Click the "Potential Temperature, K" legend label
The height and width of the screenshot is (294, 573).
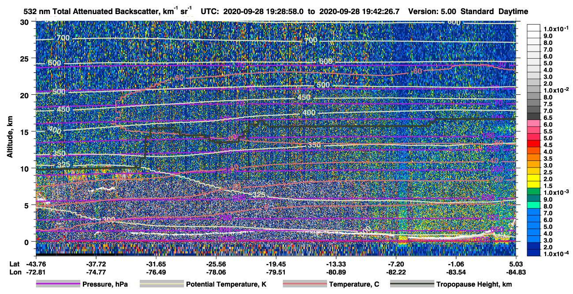tap(226, 285)
